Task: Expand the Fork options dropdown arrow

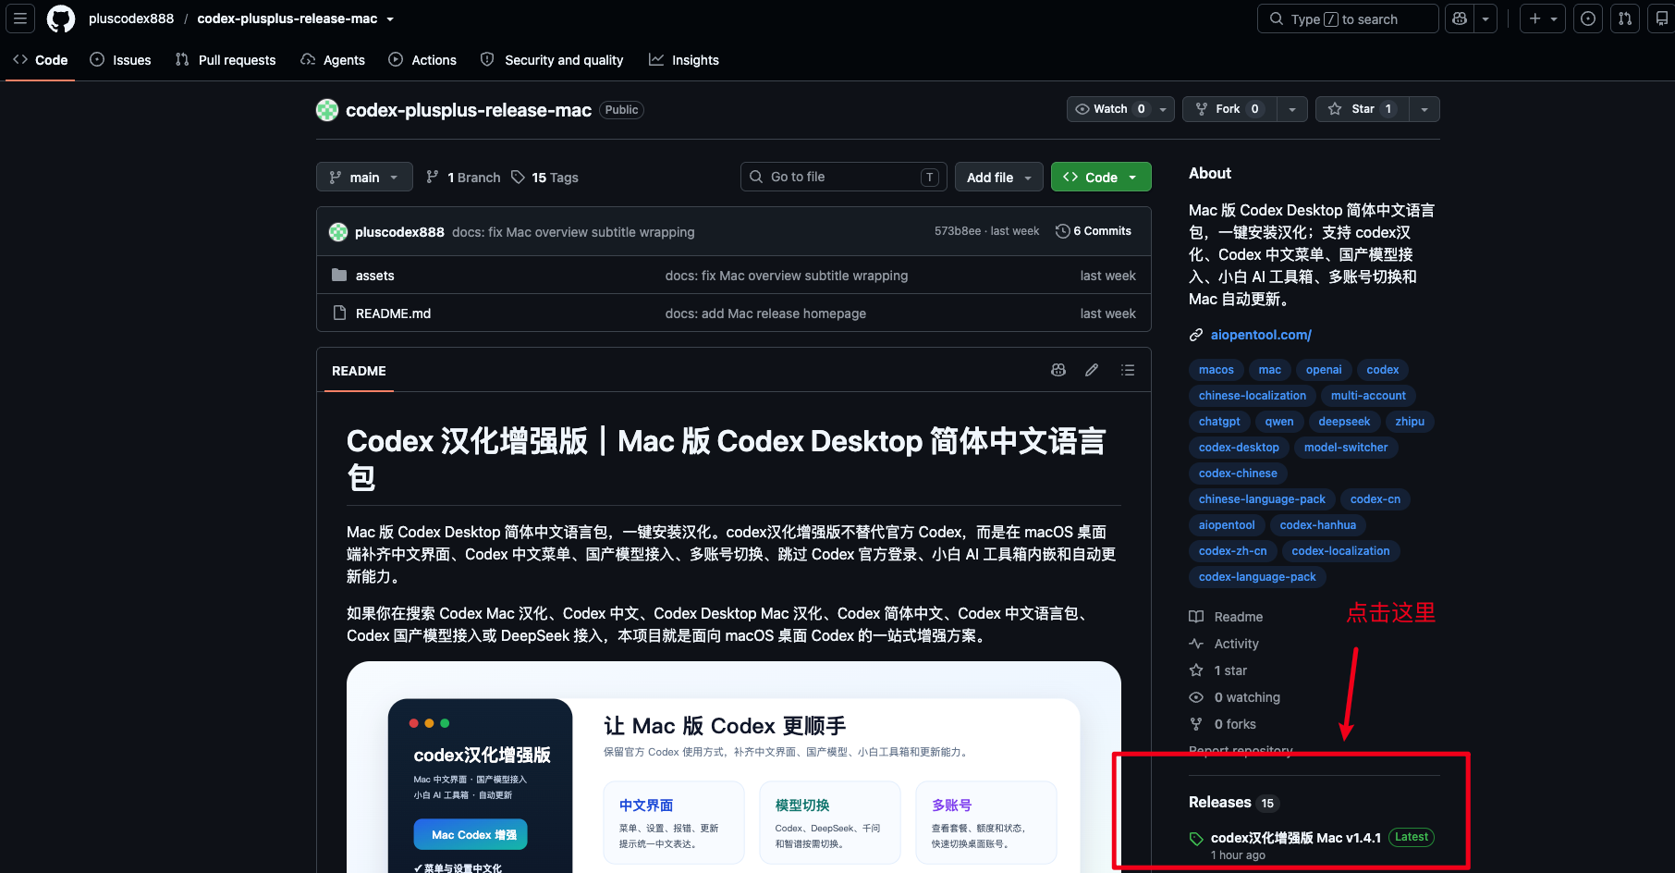Action: coord(1292,109)
